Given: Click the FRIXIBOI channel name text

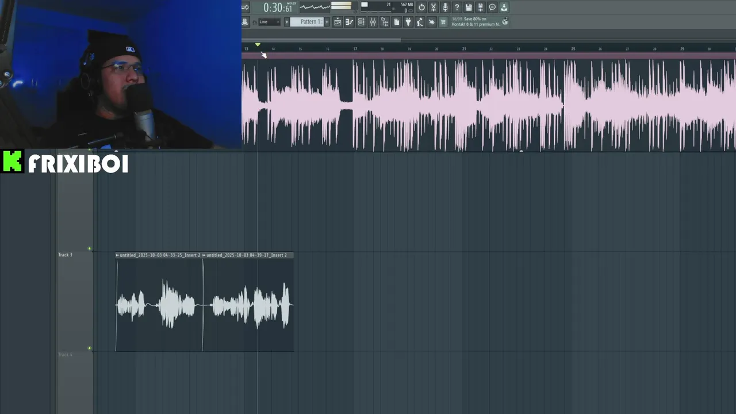Looking at the screenshot, I should click(78, 164).
